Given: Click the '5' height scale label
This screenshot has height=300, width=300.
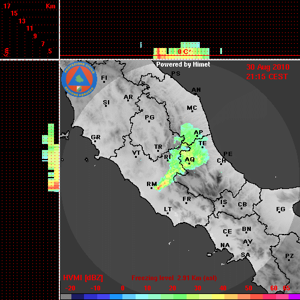Looking at the screenshot, I should pos(50,51).
